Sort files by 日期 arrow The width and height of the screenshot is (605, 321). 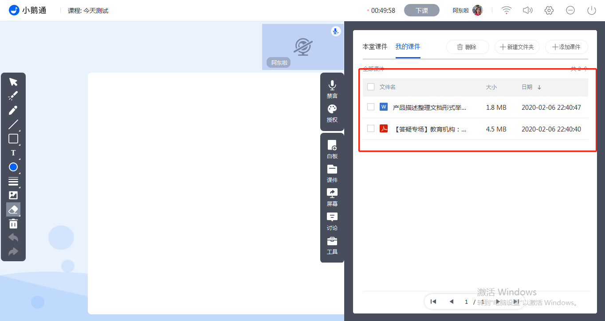[539, 87]
